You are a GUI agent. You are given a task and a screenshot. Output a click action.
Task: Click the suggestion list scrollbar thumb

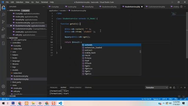[x=140, y=52]
